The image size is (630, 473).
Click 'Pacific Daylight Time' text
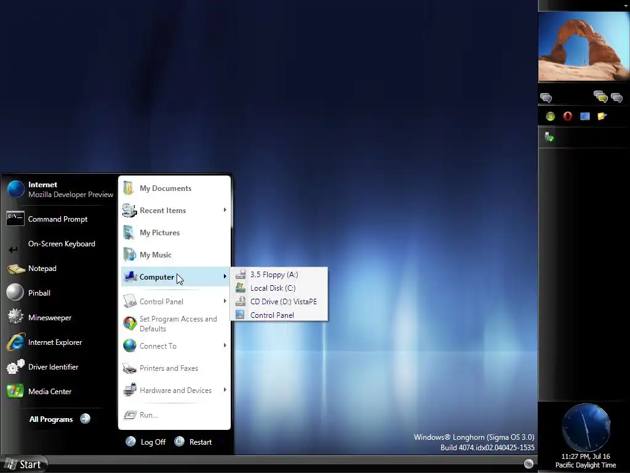coord(586,465)
